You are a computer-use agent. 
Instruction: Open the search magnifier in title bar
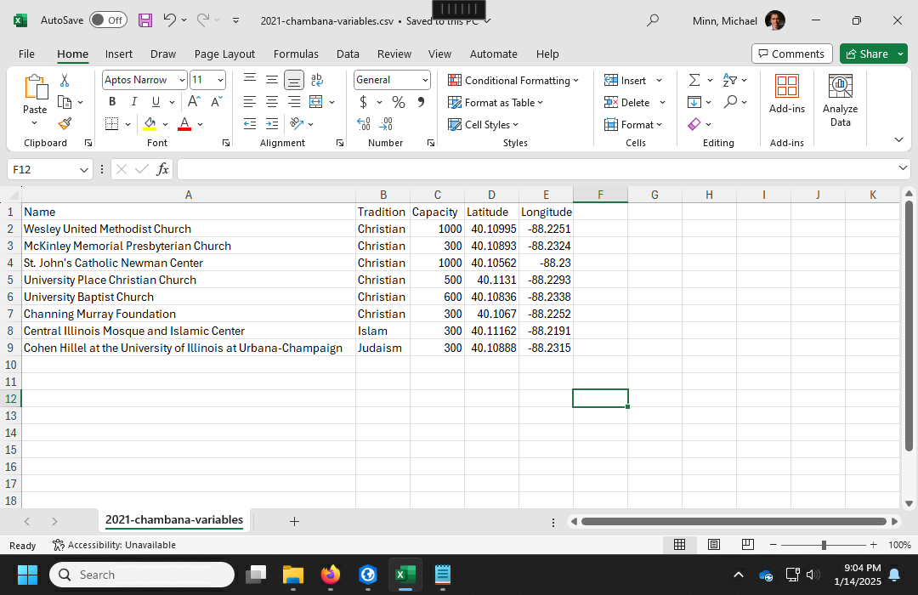[653, 20]
